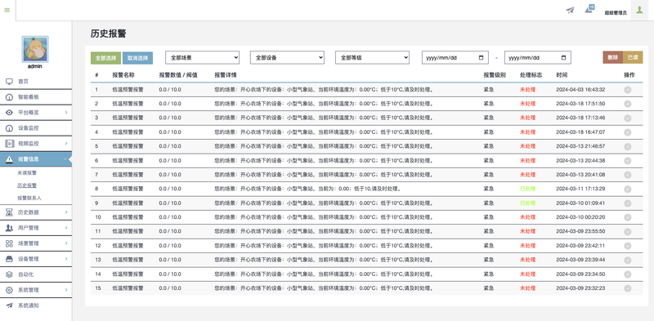Click the 报警级别 column header
654x321 pixels.
(x=495, y=75)
